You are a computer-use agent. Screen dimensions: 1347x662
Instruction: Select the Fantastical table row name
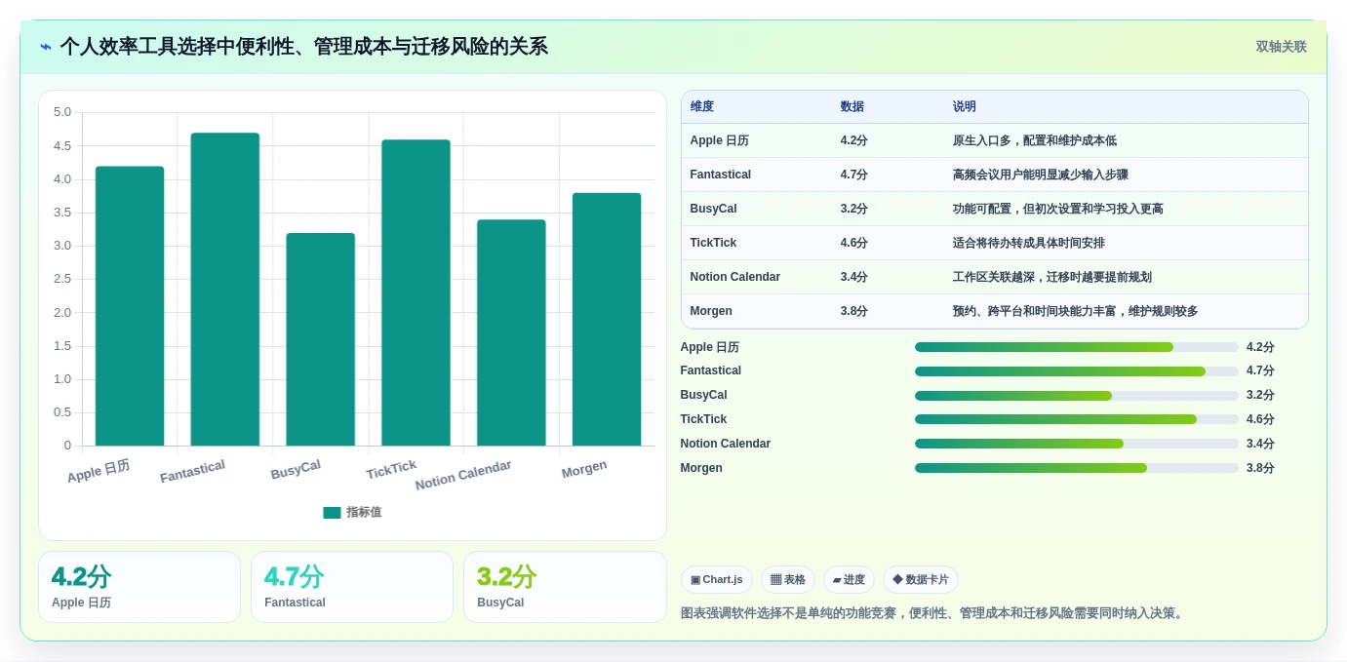coord(721,175)
